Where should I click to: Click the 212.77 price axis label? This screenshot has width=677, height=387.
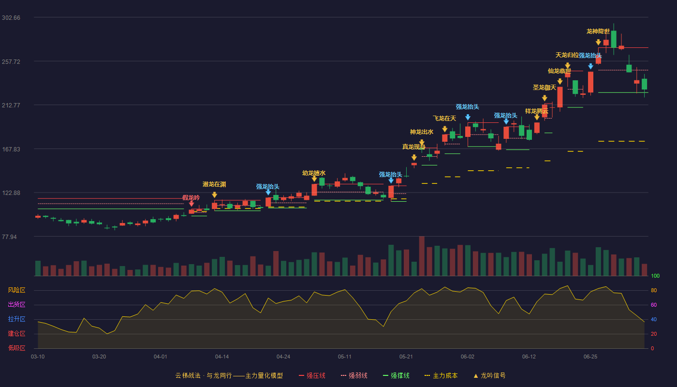[11, 105]
